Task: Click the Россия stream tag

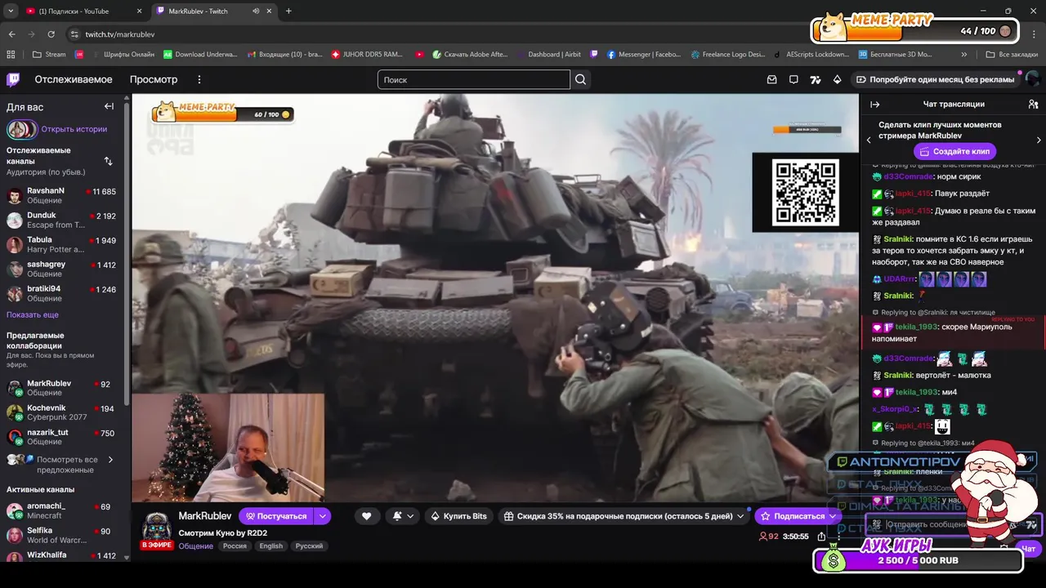Action: (x=235, y=546)
